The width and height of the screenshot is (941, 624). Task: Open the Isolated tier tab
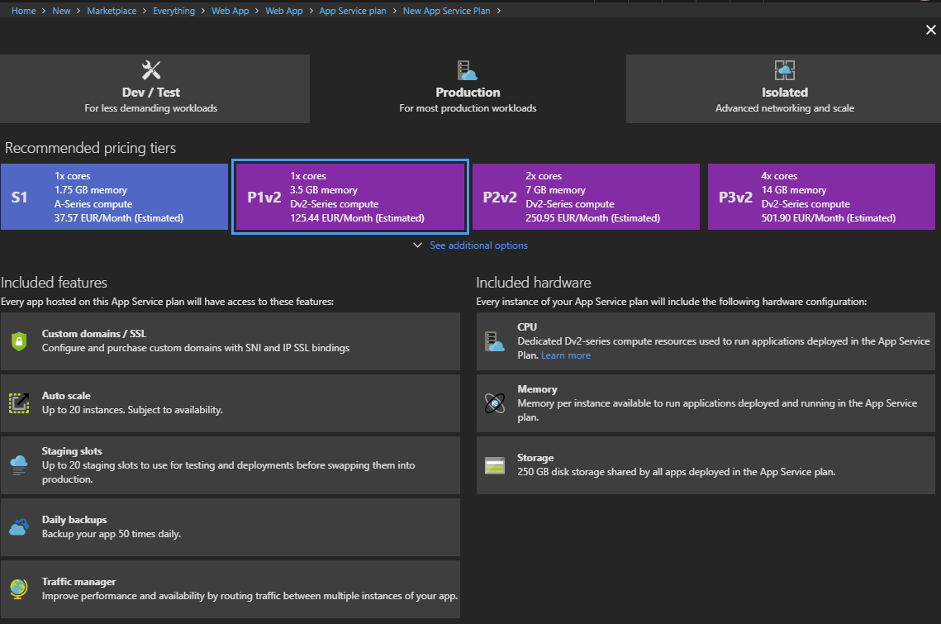tap(783, 89)
